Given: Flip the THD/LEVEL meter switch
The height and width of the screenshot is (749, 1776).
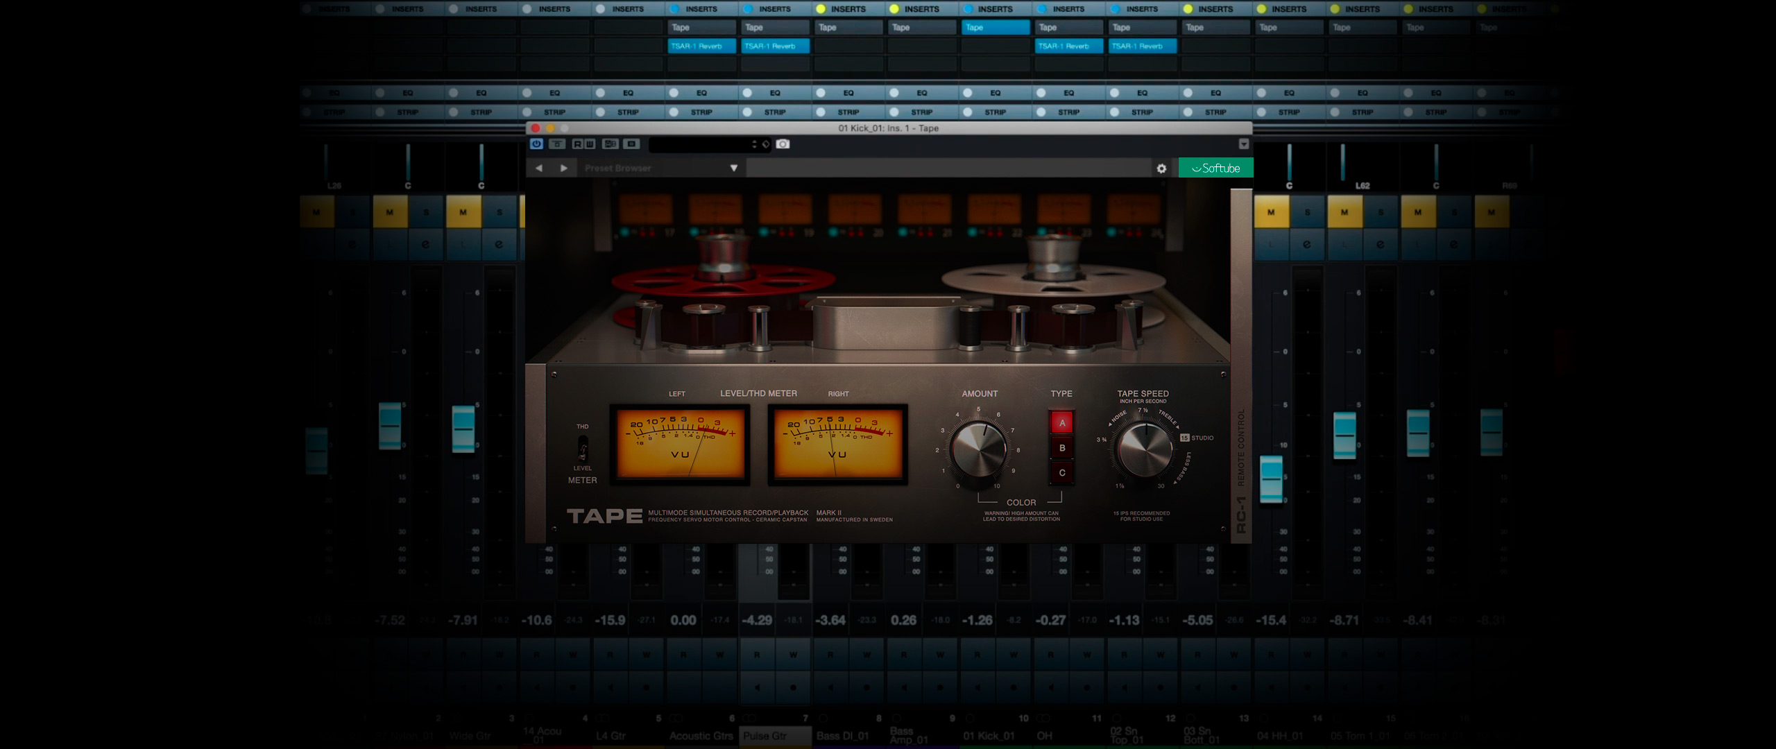Looking at the screenshot, I should point(583,449).
